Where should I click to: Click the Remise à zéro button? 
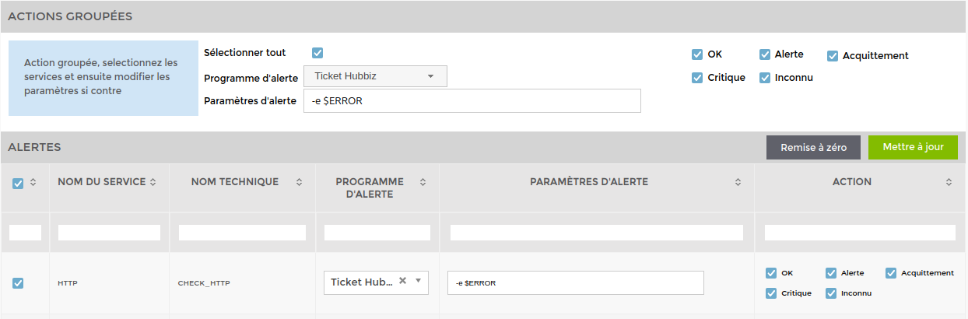tap(813, 147)
